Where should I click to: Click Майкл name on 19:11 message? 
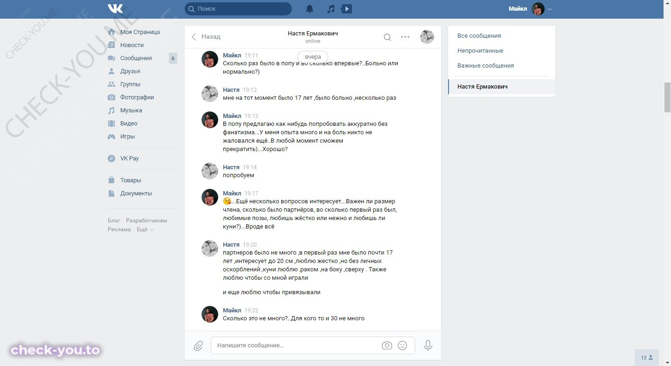pyautogui.click(x=232, y=55)
